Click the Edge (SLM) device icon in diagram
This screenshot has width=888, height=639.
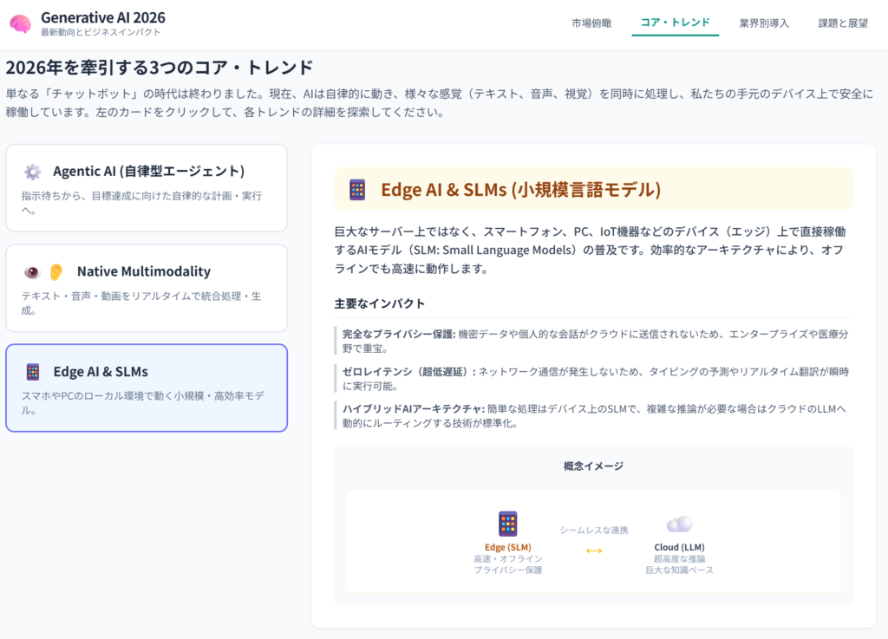pos(507,524)
